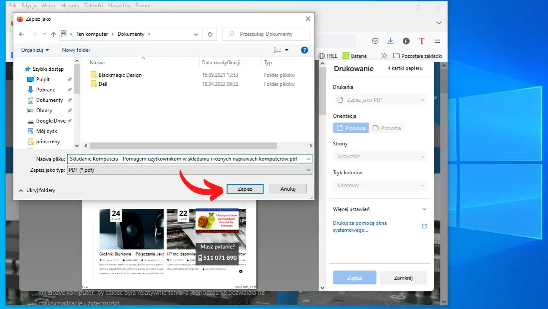
Task: Open the Historia menu
Action: coord(70,6)
